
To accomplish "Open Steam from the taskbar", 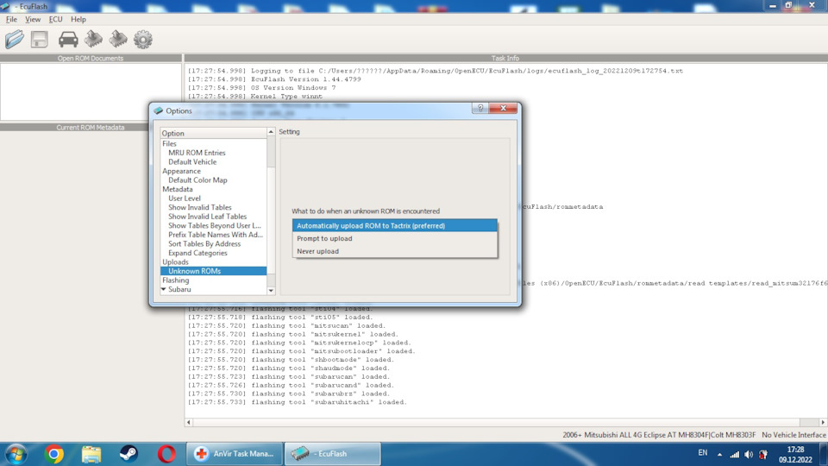I will (129, 454).
